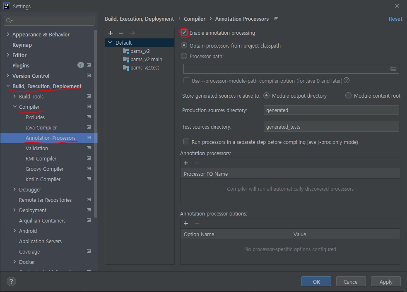The image size is (407, 292).
Task: Click the Test sources directory field
Action: point(331,127)
